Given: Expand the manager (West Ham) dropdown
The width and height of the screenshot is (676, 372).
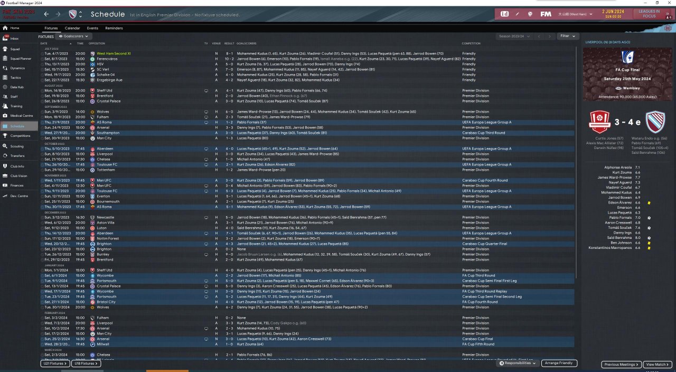Looking at the screenshot, I should tap(576, 14).
